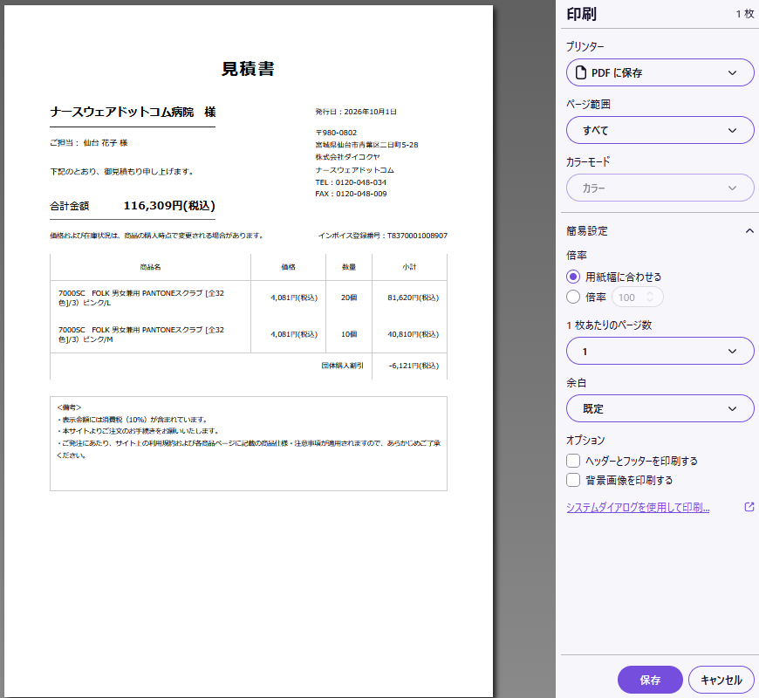
Task: Click the 小計 column header
Action: [x=409, y=267]
